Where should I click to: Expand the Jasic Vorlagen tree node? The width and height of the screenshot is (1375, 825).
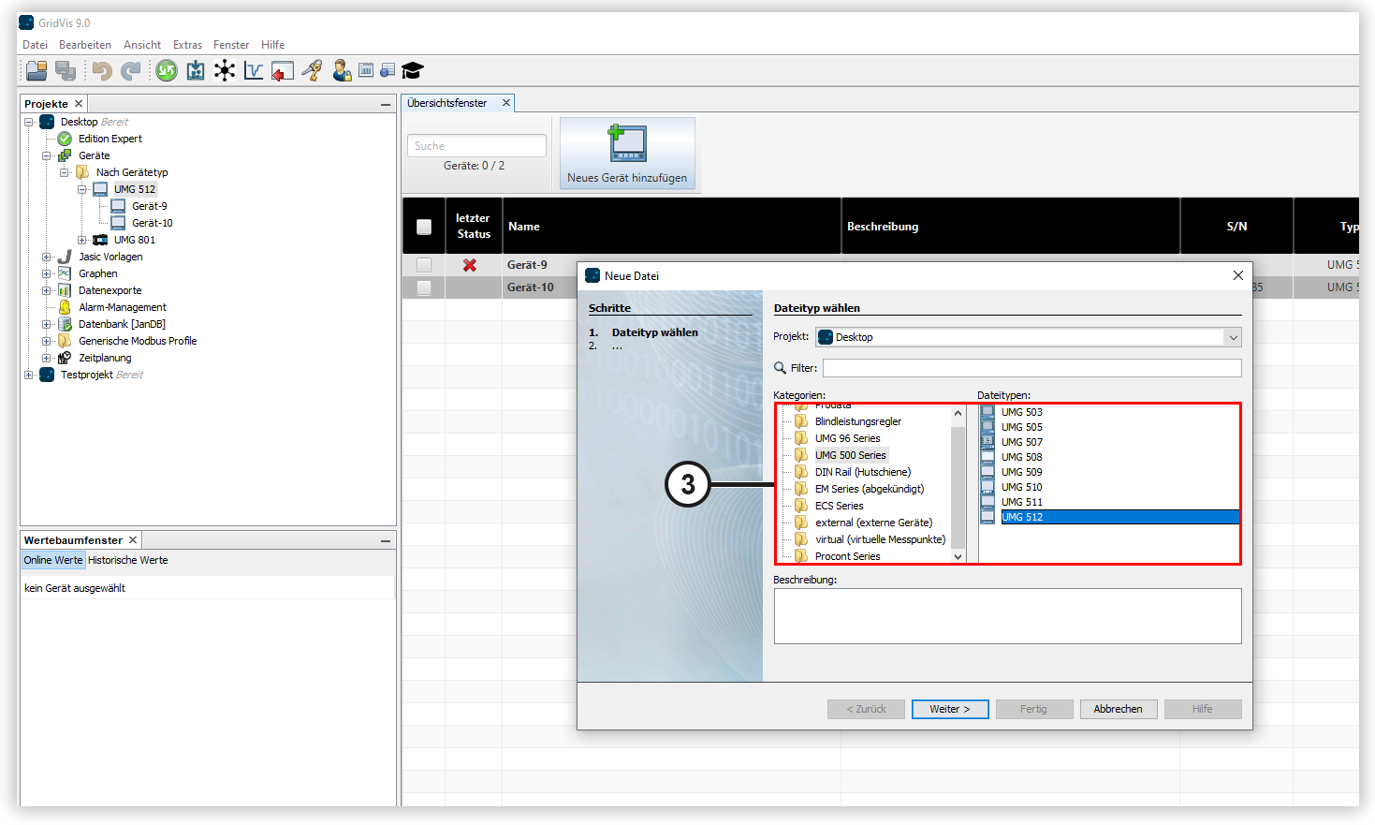47,257
